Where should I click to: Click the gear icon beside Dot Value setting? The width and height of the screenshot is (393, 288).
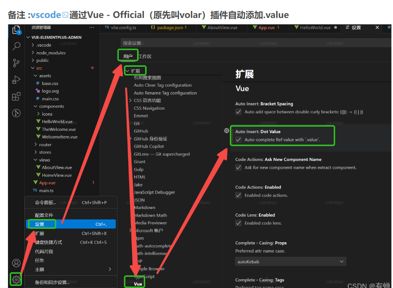[226, 131]
